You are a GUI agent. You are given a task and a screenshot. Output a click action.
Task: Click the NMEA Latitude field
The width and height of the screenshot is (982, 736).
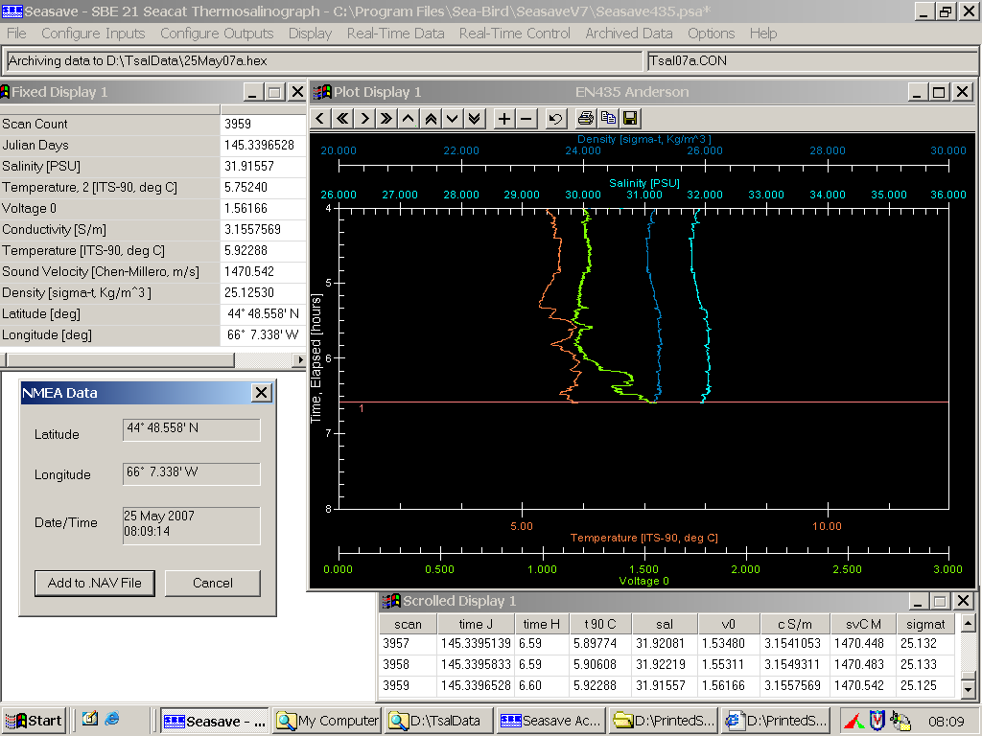[x=191, y=429]
